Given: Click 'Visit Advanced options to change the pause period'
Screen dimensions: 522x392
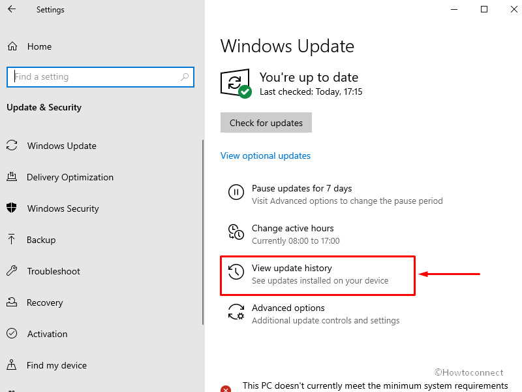Looking at the screenshot, I should tap(347, 201).
